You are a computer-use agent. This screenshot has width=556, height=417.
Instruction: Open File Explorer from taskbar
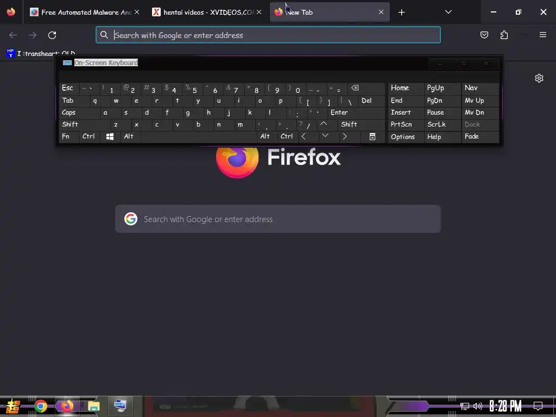click(x=93, y=406)
